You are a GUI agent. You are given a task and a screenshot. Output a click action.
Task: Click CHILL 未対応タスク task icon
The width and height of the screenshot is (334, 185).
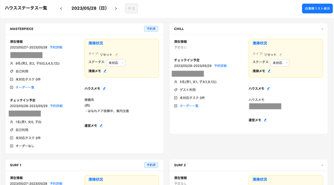(x=175, y=98)
